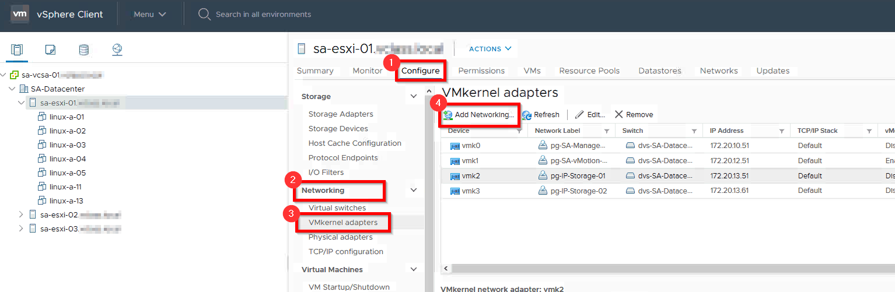Click the sa-esxi-03 host icon
Image resolution: width=895 pixels, height=292 pixels.
(33, 229)
